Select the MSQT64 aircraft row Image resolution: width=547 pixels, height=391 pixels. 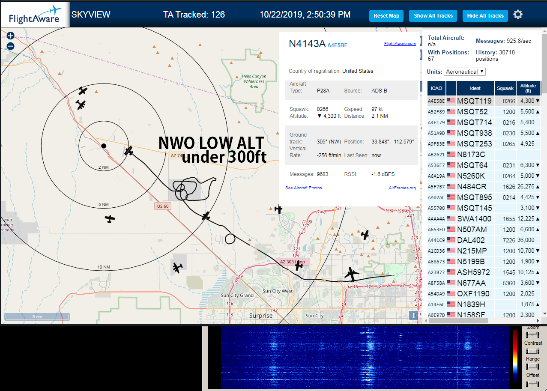[484, 165]
